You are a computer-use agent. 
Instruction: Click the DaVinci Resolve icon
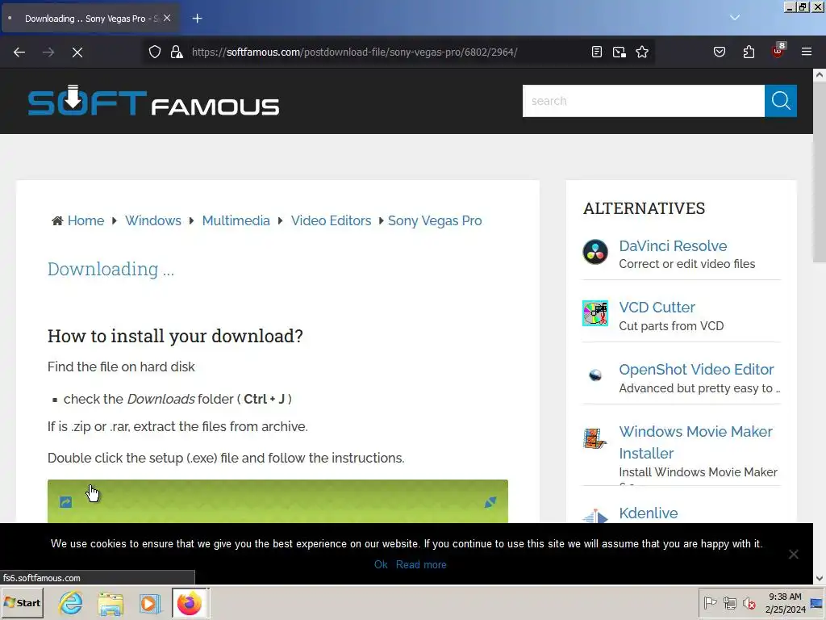coord(595,252)
